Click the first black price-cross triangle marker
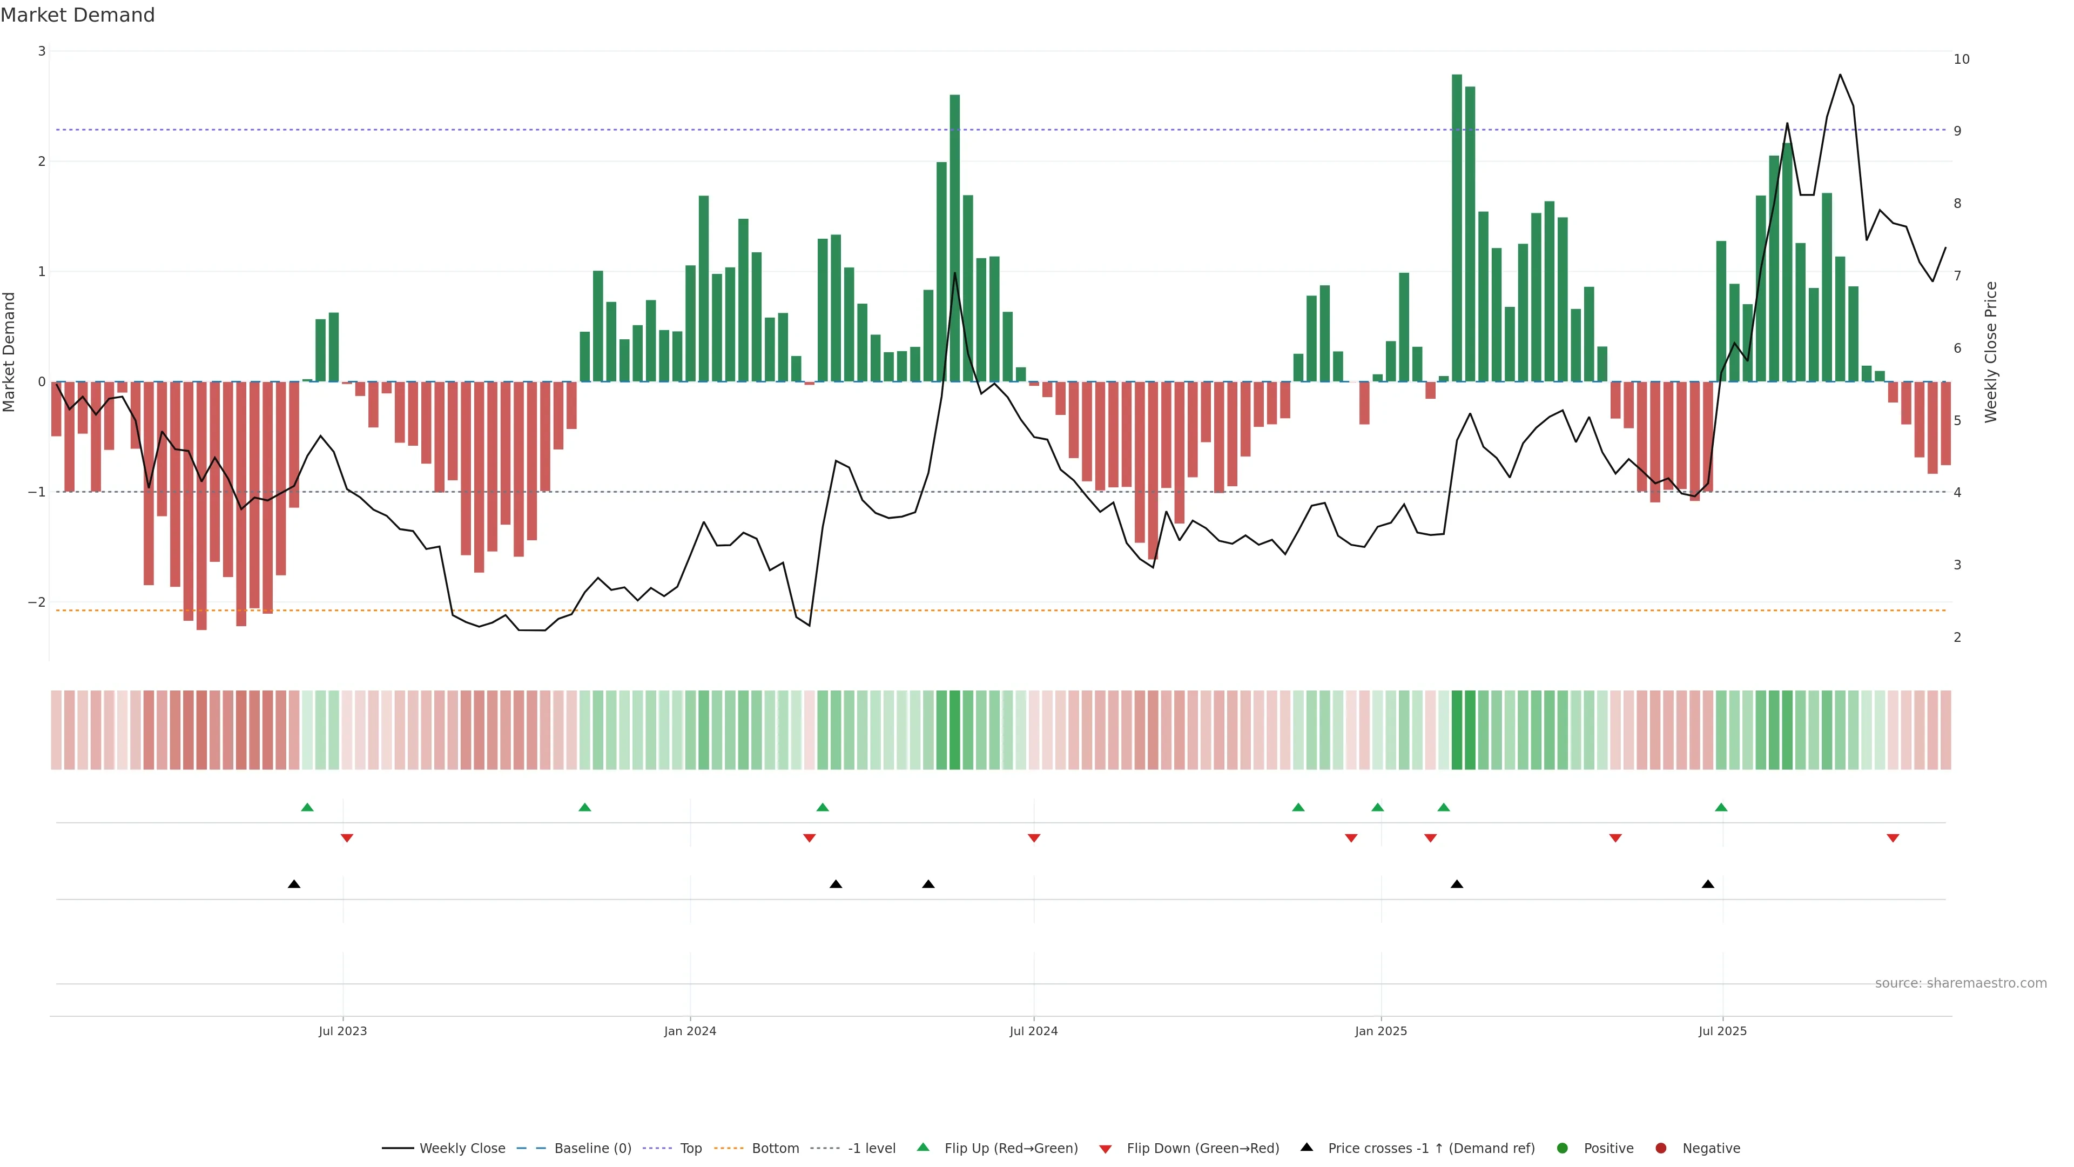Image resolution: width=2074 pixels, height=1167 pixels. [x=294, y=884]
